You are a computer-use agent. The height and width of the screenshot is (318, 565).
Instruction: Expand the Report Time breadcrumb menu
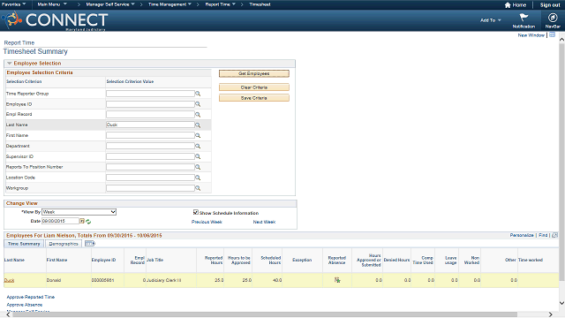coord(220,4)
